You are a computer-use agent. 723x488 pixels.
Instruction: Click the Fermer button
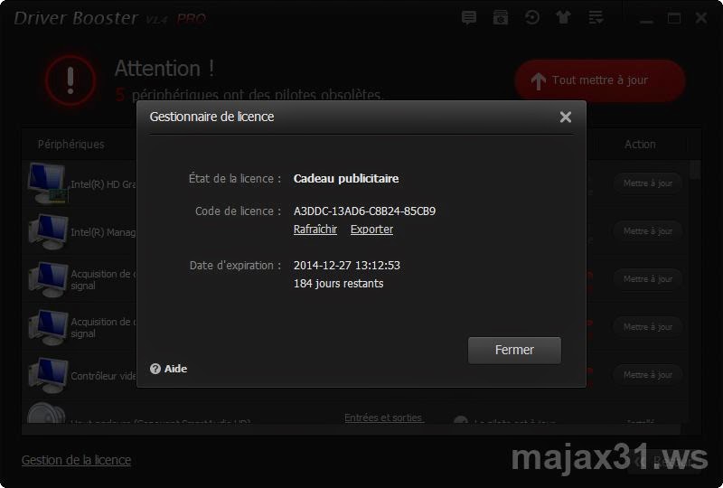[x=514, y=350]
